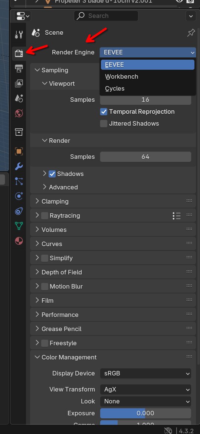Select the Render properties tab icon
This screenshot has width=200, height=434.
(x=19, y=53)
